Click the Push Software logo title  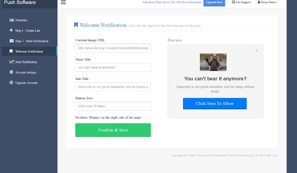click(20, 2)
